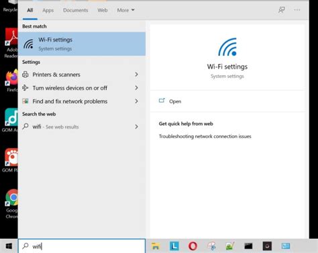Open File Explorer from taskbar
This screenshot has height=253, width=318.
(x=156, y=246)
